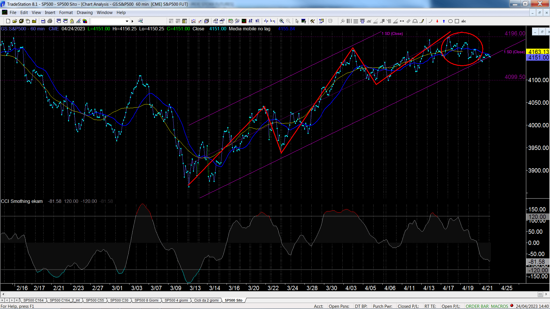Zoom in on the chart
Viewport: 550px width, 309px height.
tap(282, 21)
